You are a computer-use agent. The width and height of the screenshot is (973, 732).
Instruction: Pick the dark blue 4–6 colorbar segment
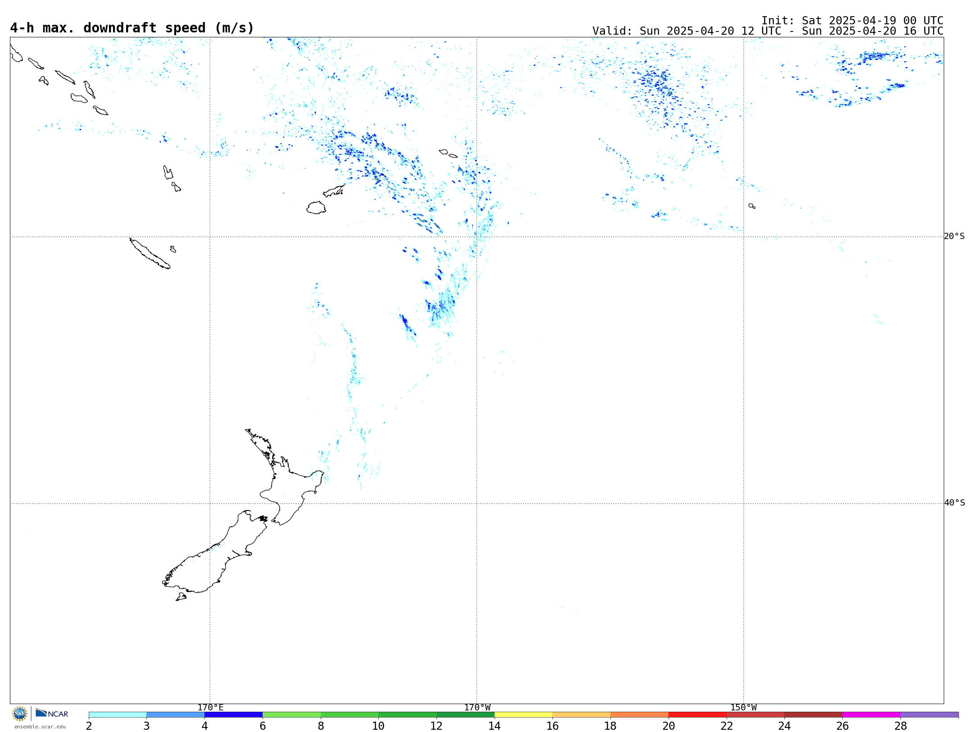click(233, 715)
